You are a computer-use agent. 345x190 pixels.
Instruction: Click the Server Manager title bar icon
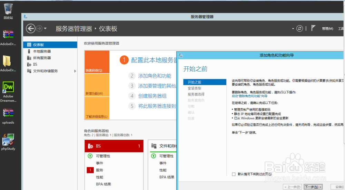pos(26,17)
